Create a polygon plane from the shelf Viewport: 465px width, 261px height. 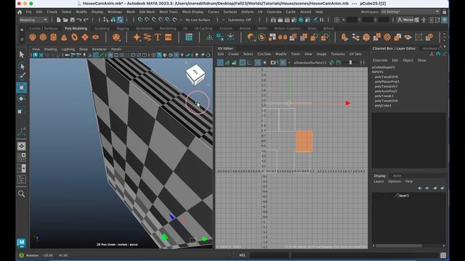[85, 37]
